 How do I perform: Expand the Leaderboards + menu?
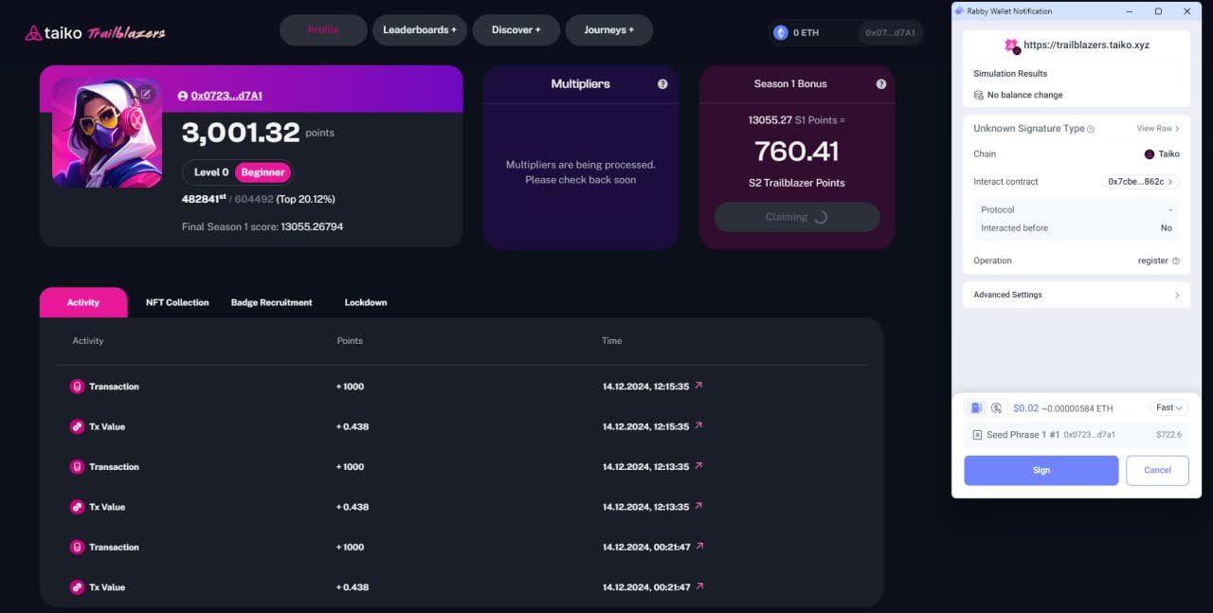(x=420, y=30)
